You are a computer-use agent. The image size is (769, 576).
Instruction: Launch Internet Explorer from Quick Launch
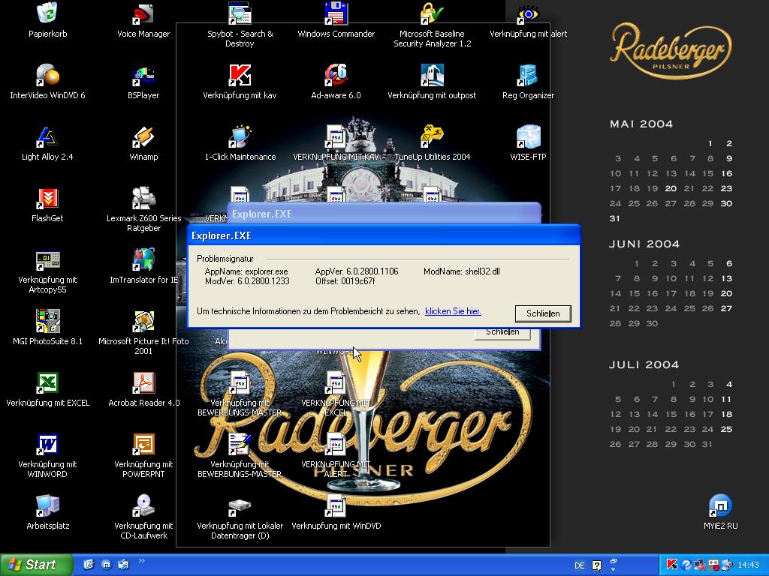coord(89,565)
